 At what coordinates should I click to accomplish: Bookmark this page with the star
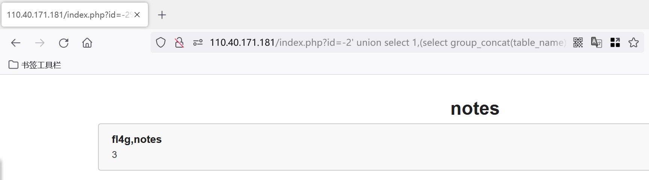(x=634, y=43)
